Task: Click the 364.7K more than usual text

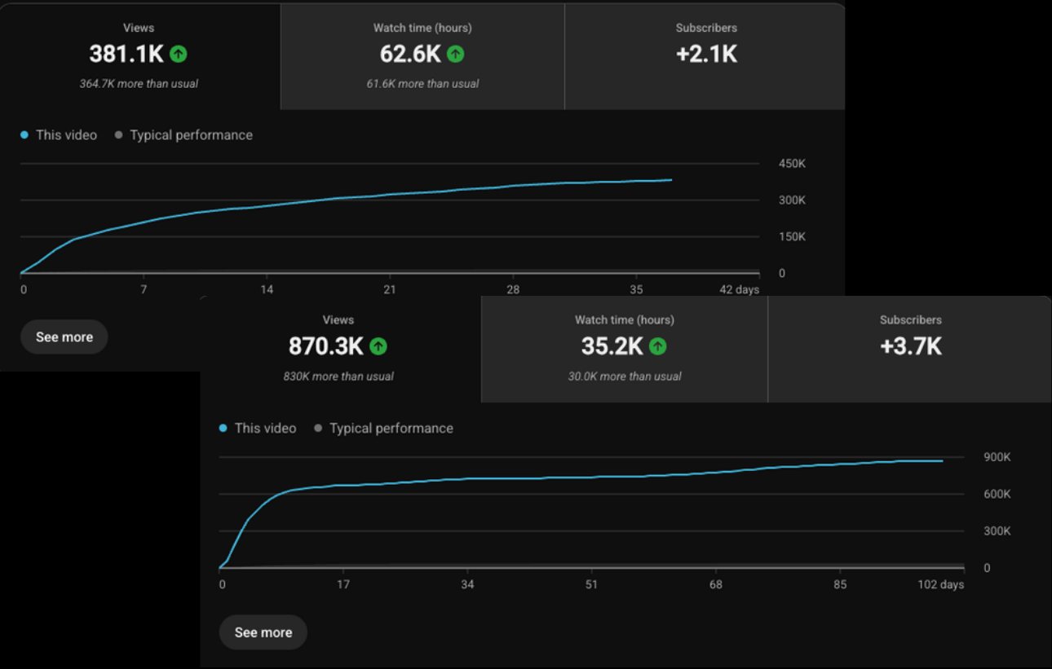Action: (139, 84)
